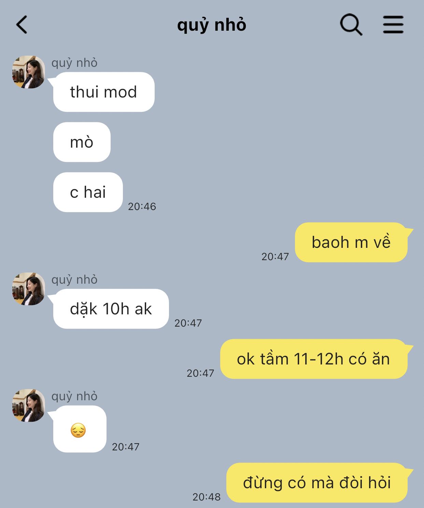Select the c hai message bubble

(x=88, y=192)
